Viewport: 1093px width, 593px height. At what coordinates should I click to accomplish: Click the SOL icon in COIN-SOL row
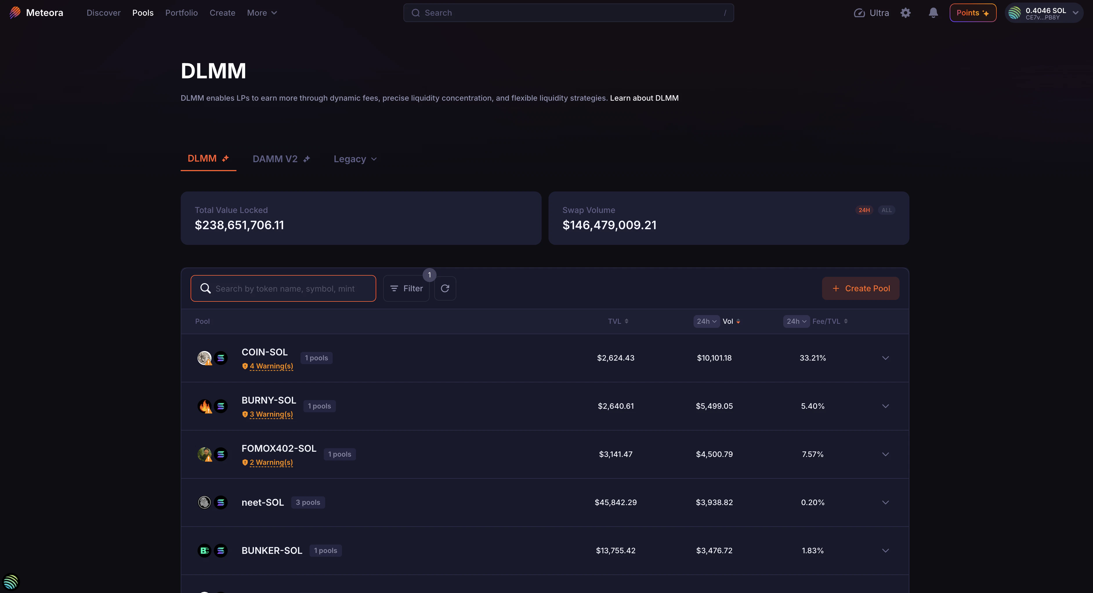221,358
